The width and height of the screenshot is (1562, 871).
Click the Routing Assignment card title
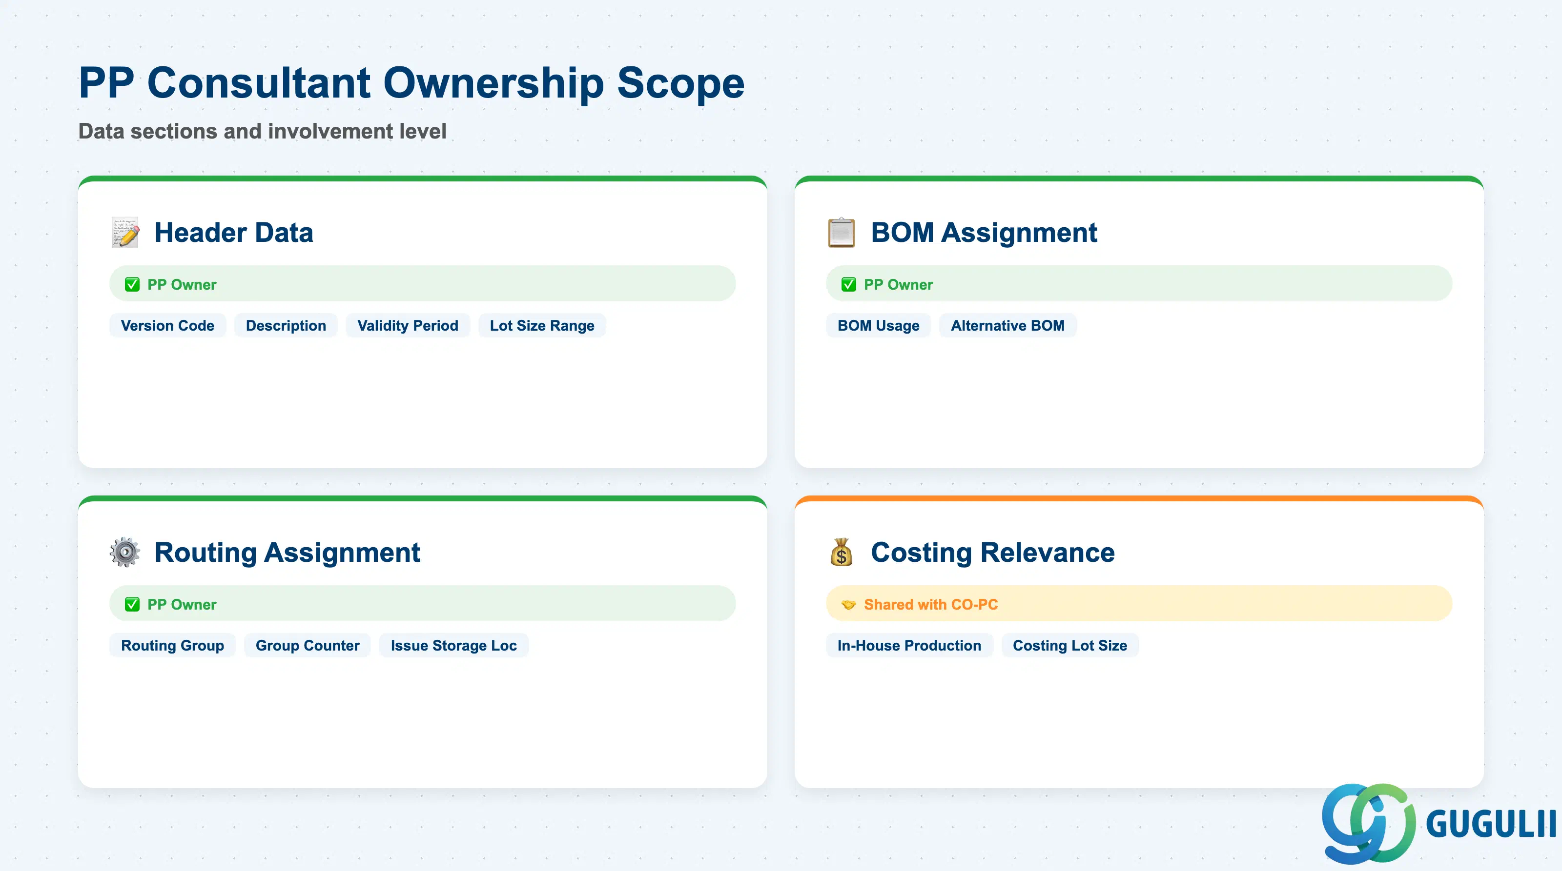click(288, 553)
